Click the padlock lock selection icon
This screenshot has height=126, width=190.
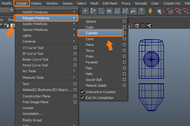(x=150, y=11)
